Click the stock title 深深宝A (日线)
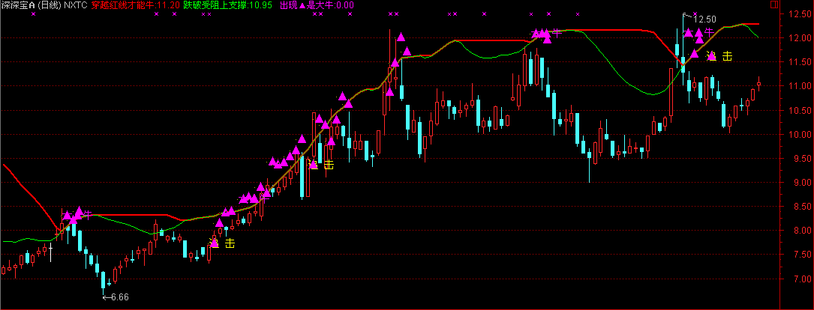This screenshot has height=310, width=814. click(32, 5)
